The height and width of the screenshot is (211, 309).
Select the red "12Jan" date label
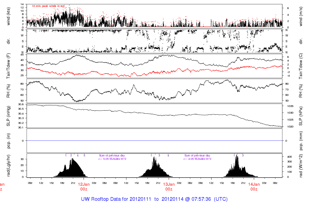click(84, 184)
